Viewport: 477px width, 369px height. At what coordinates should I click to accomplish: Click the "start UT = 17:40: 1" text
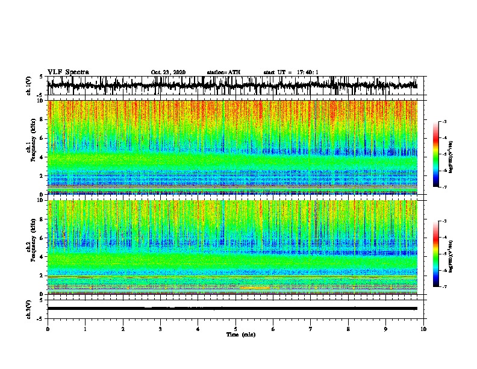pos(290,72)
